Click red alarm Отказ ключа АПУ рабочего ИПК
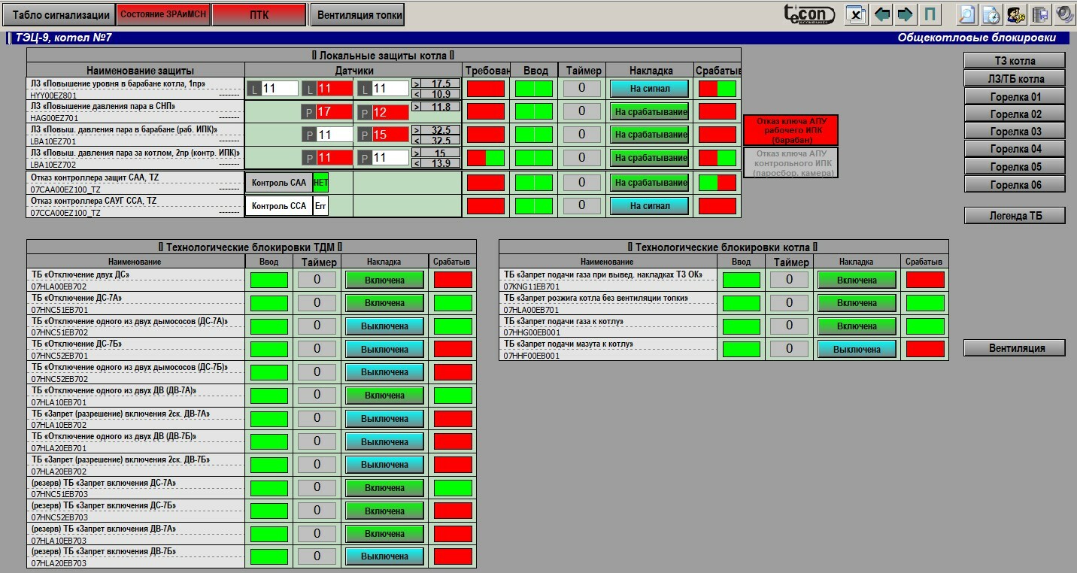 [790, 131]
